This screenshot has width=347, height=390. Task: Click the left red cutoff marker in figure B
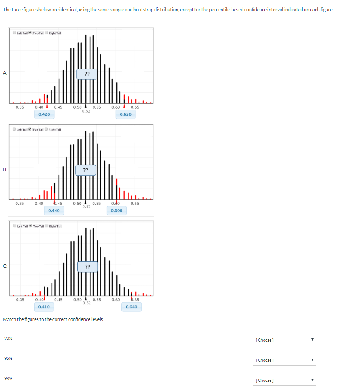(54, 203)
